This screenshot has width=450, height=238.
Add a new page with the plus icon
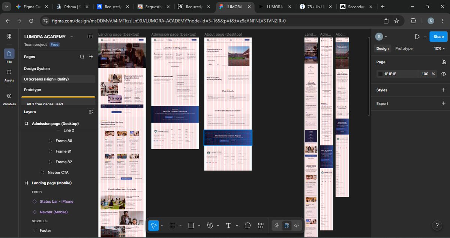[x=91, y=57]
